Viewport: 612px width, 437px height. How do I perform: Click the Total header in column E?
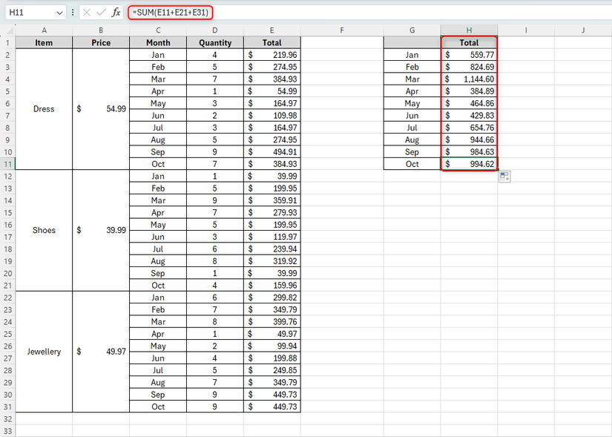pos(272,42)
